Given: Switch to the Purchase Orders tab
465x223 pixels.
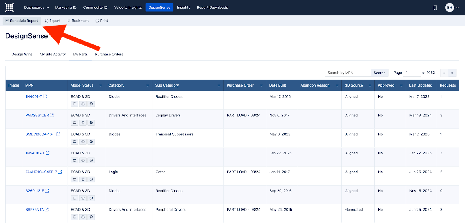Looking at the screenshot, I should click(109, 54).
